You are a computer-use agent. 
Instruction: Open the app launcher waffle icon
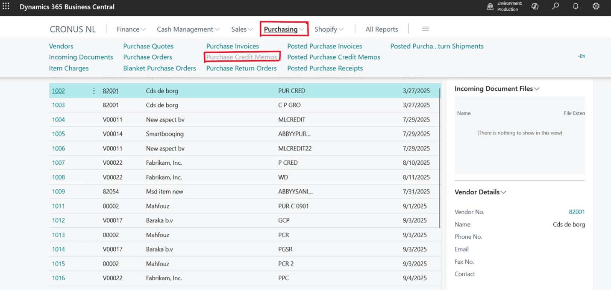pyautogui.click(x=6, y=6)
